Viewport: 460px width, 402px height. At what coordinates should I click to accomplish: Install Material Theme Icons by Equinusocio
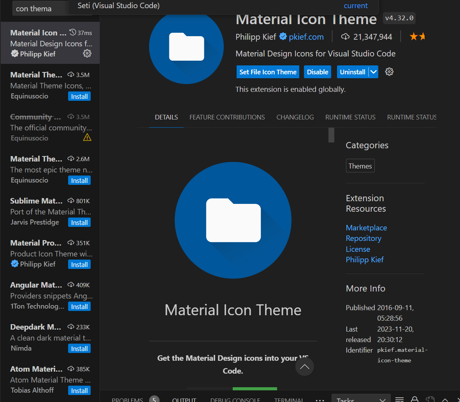point(79,96)
